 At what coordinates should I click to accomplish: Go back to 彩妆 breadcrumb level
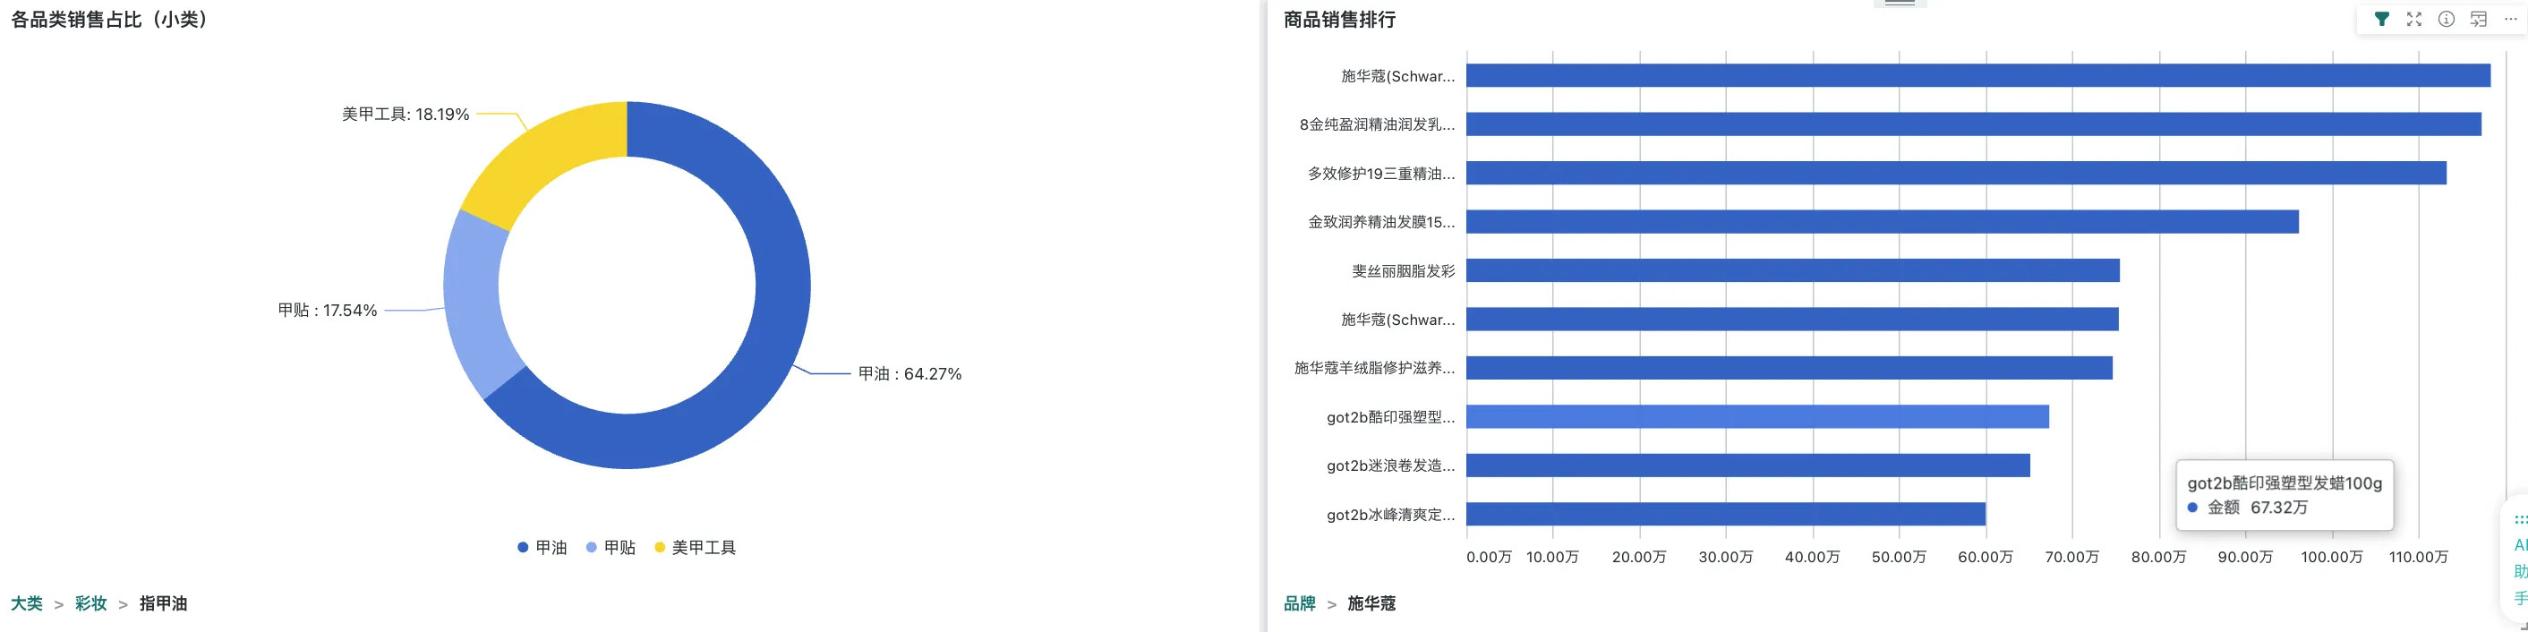tap(90, 603)
